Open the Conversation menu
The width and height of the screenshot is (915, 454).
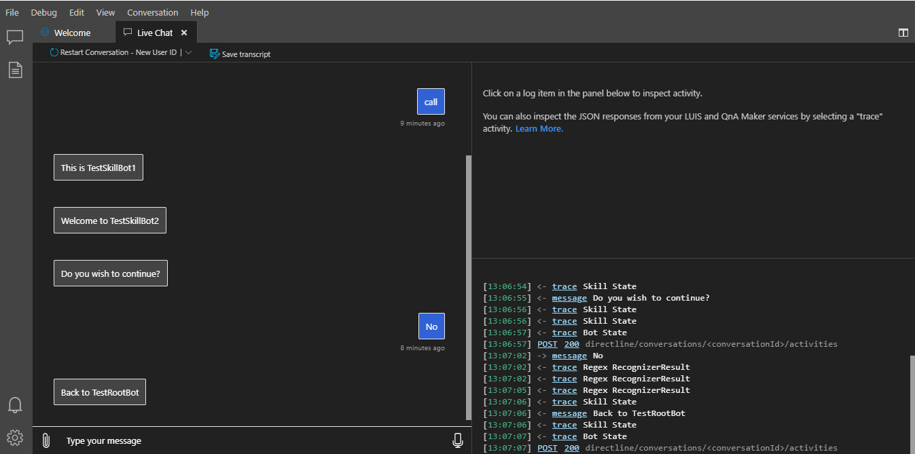point(152,12)
